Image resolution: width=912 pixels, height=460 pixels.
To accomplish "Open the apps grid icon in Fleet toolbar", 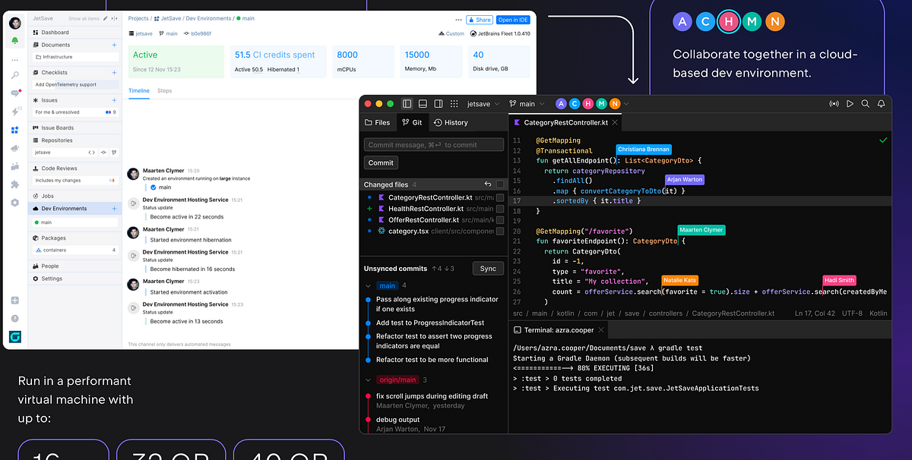I will [x=454, y=103].
